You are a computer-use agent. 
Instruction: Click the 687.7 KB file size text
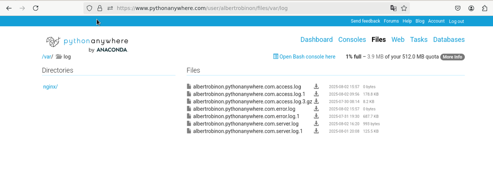click(x=371, y=117)
